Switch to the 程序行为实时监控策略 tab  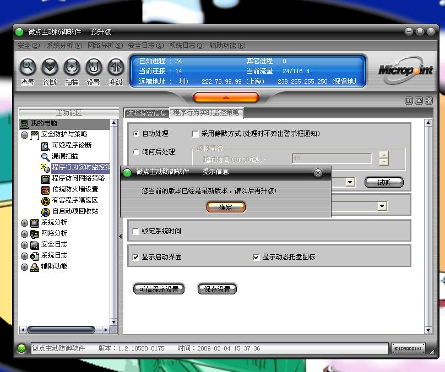pyautogui.click(x=207, y=113)
